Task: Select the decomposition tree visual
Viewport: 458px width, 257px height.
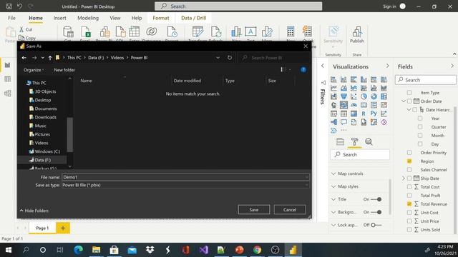Action: click(334, 122)
